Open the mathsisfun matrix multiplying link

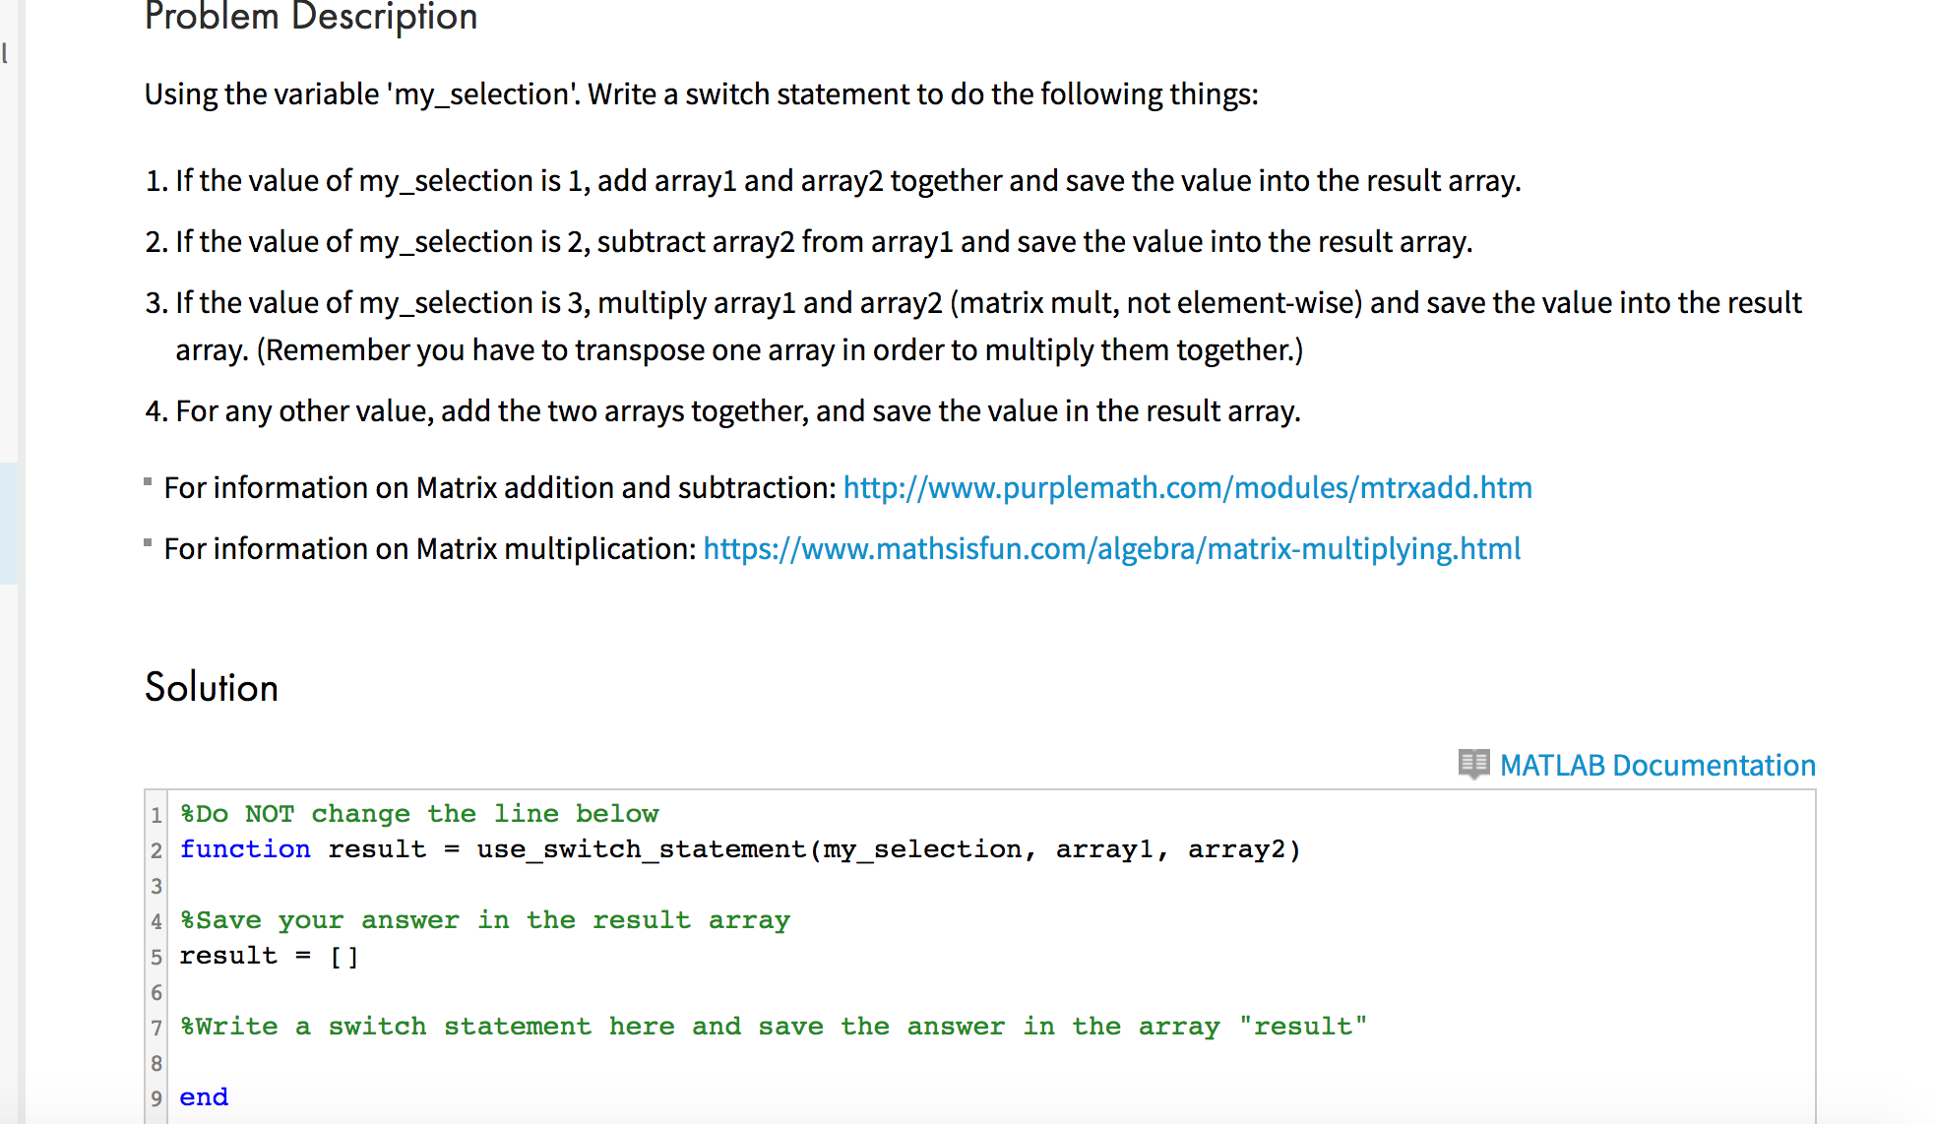(x=1111, y=548)
